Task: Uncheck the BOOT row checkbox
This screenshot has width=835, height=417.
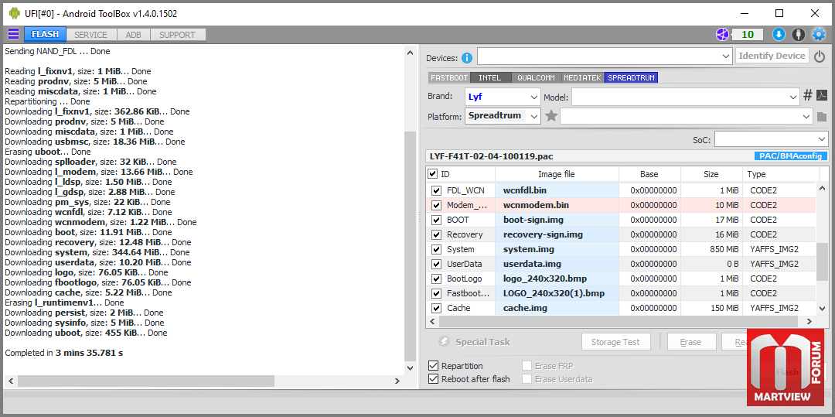Action: click(437, 220)
